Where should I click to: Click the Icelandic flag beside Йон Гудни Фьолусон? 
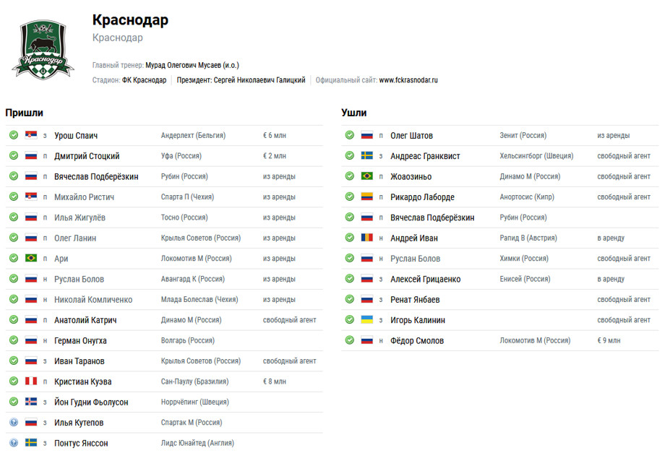tap(31, 401)
